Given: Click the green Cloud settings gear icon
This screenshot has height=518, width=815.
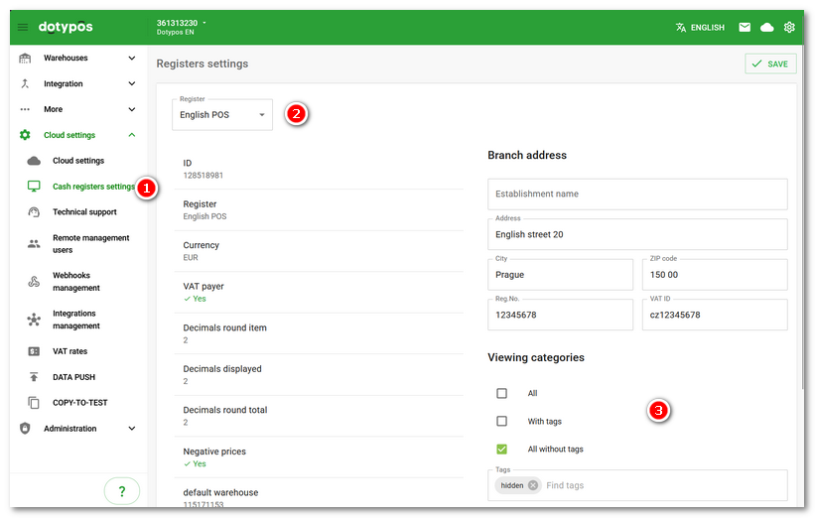Looking at the screenshot, I should (x=25, y=135).
